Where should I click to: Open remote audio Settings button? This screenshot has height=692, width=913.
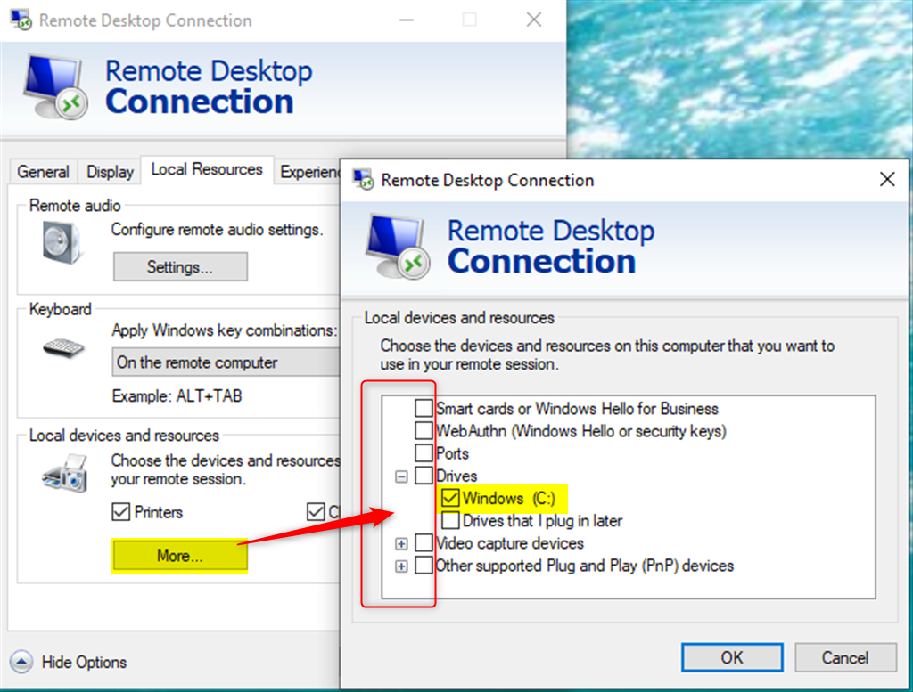[180, 267]
